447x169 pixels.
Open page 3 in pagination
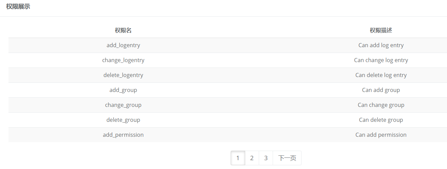pyautogui.click(x=266, y=158)
